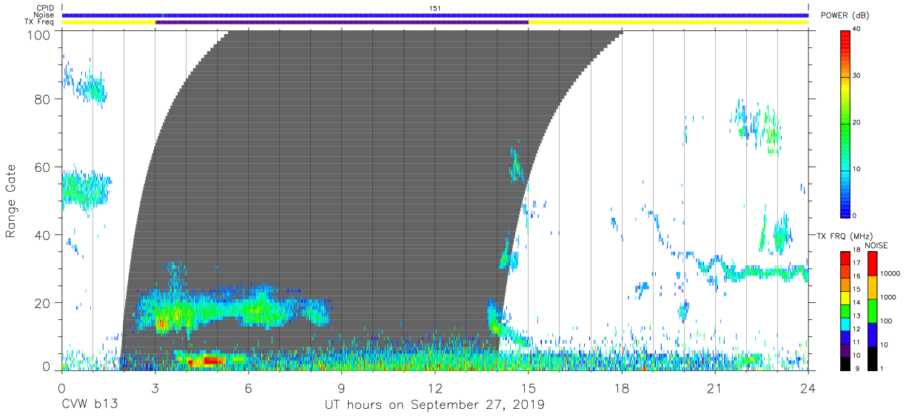The height and width of the screenshot is (420, 909).
Task: Click the 30 tick on power scale
Action: tap(856, 76)
